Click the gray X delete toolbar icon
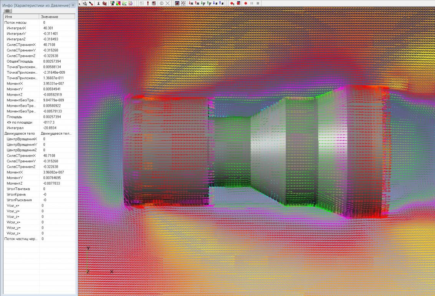435x296 pixels. (168, 3)
